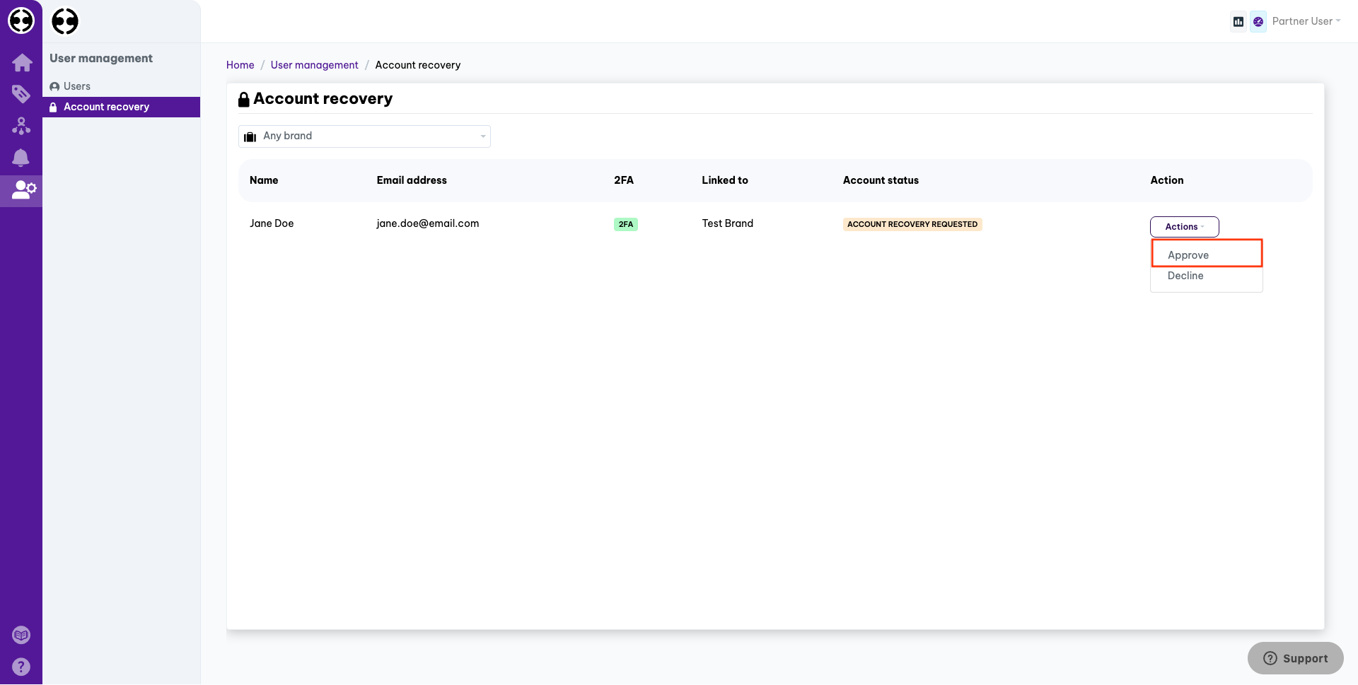The width and height of the screenshot is (1358, 685).
Task: Click the Name column header
Action: click(264, 180)
